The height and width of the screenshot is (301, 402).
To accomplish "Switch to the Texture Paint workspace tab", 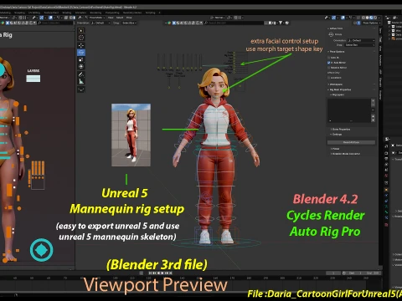I will 51,13.
